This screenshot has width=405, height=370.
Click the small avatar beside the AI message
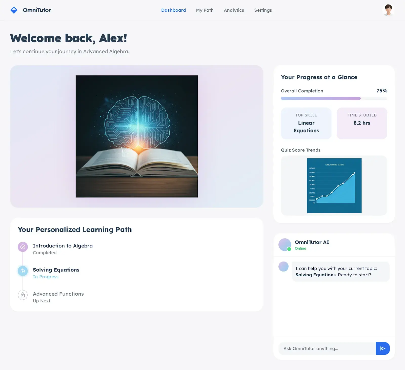283,266
